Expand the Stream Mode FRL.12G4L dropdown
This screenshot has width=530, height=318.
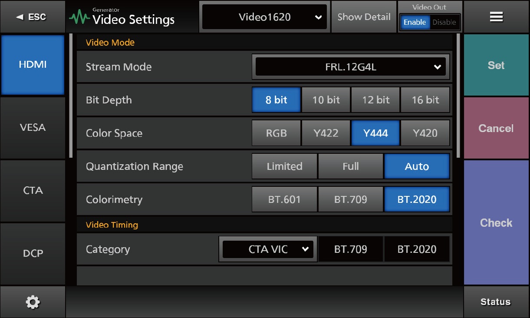[x=350, y=67]
